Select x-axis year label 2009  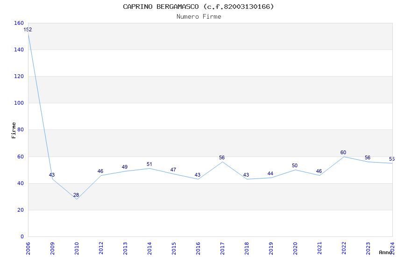pos(52,249)
